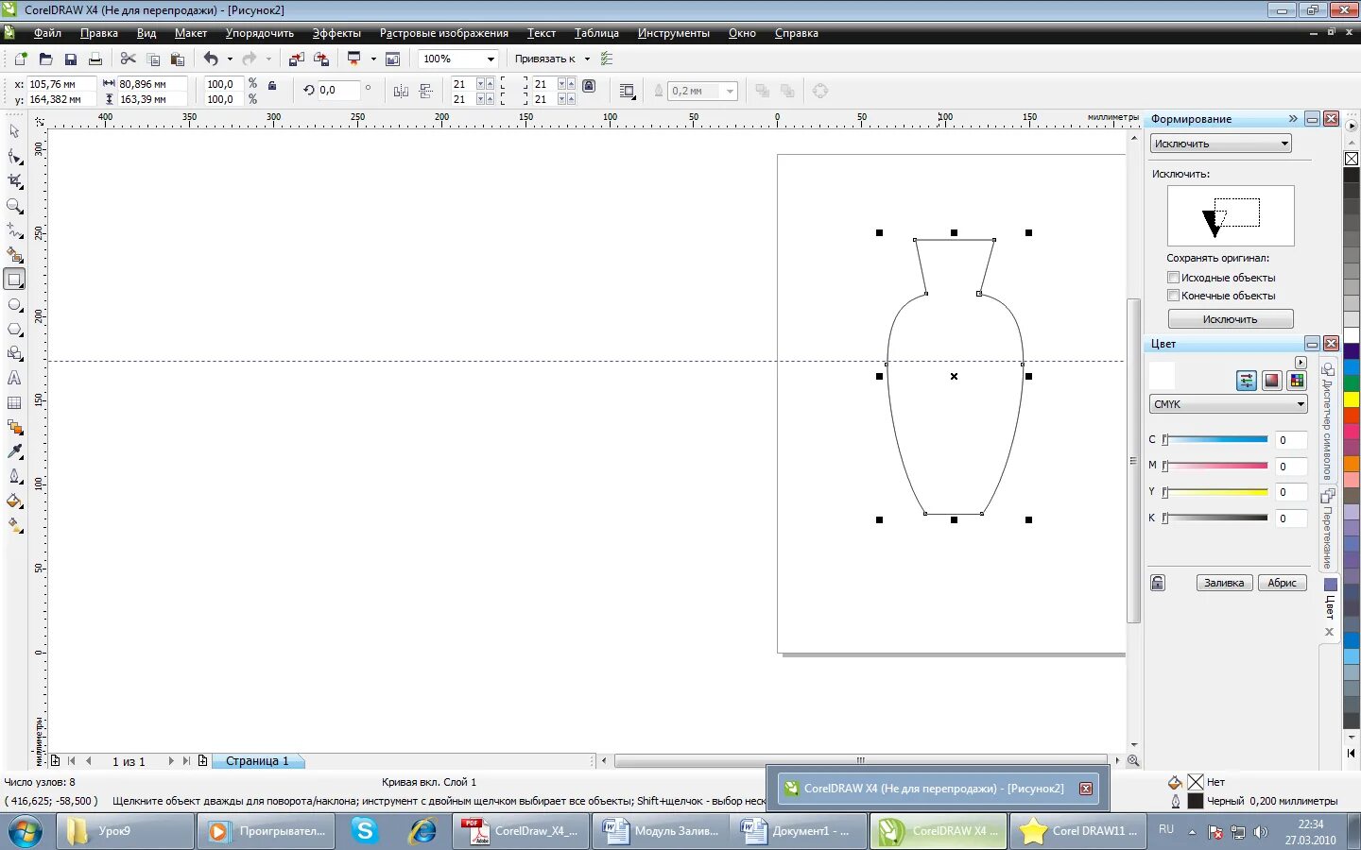Click the x position input field

tap(60, 84)
